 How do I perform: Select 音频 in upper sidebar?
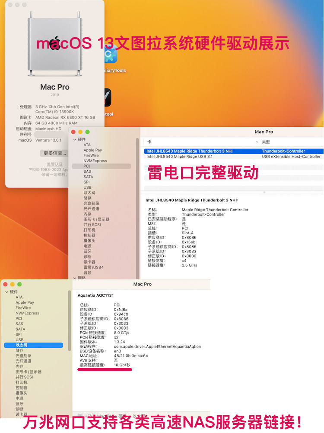pos(87,272)
